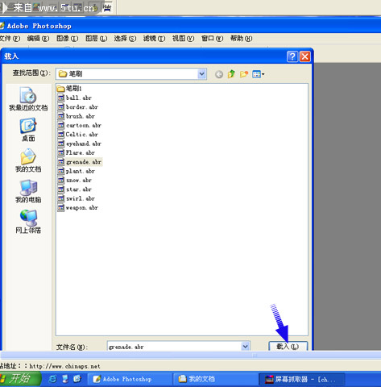
Task: Open Internet Explorer from quick launch
Action: tap(52, 379)
